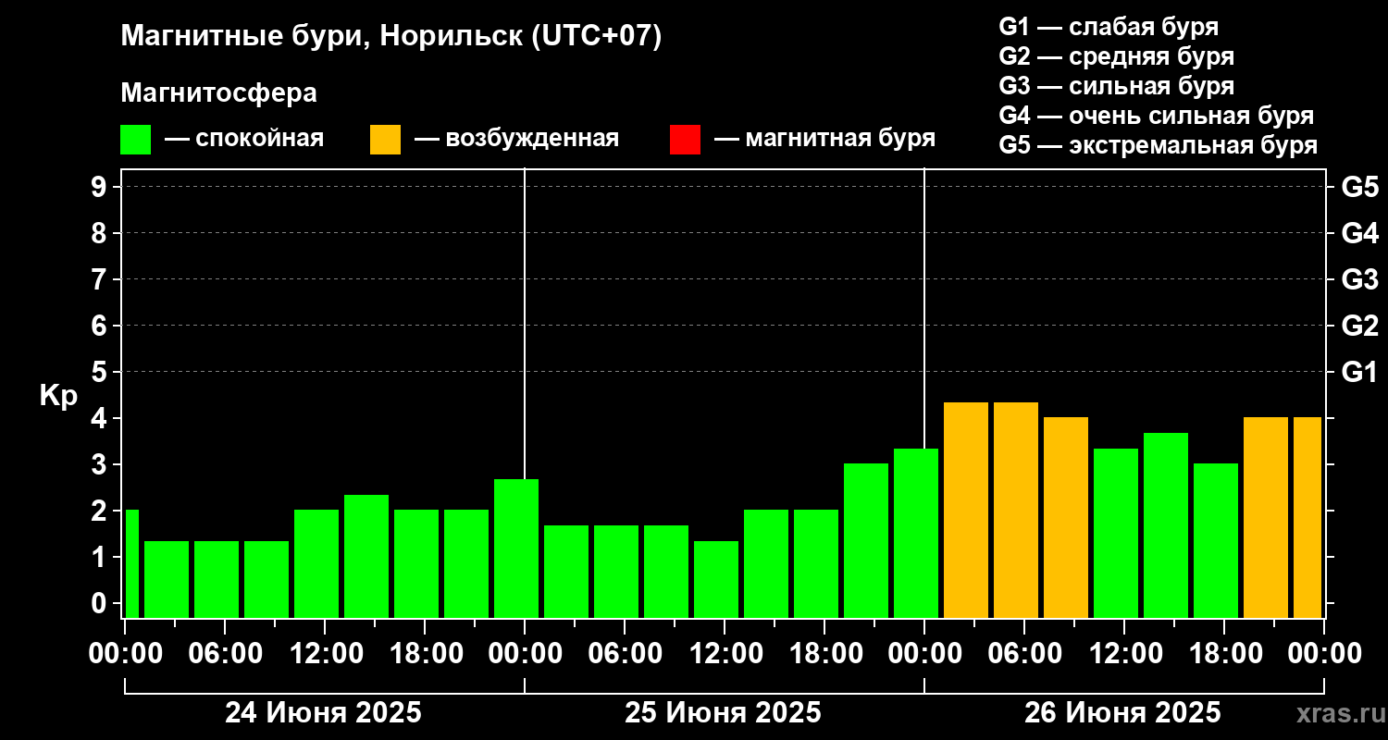
Task: Click the "Магнитосфера" heading
Action: pos(218,93)
